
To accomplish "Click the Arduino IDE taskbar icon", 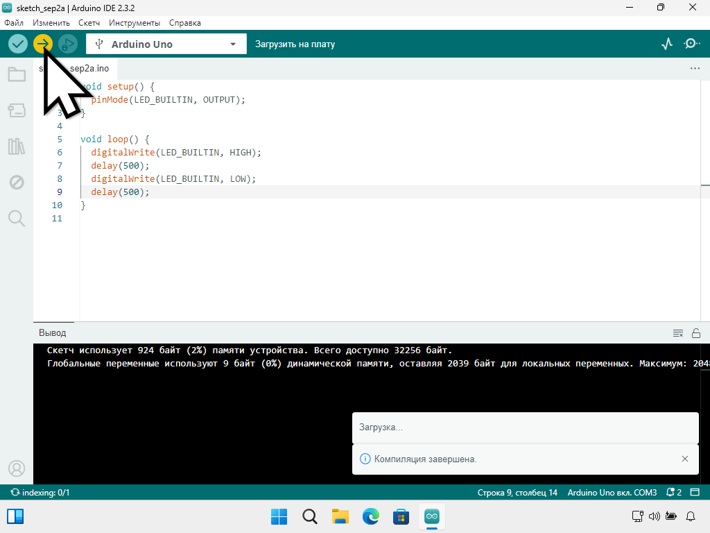I will tap(432, 516).
